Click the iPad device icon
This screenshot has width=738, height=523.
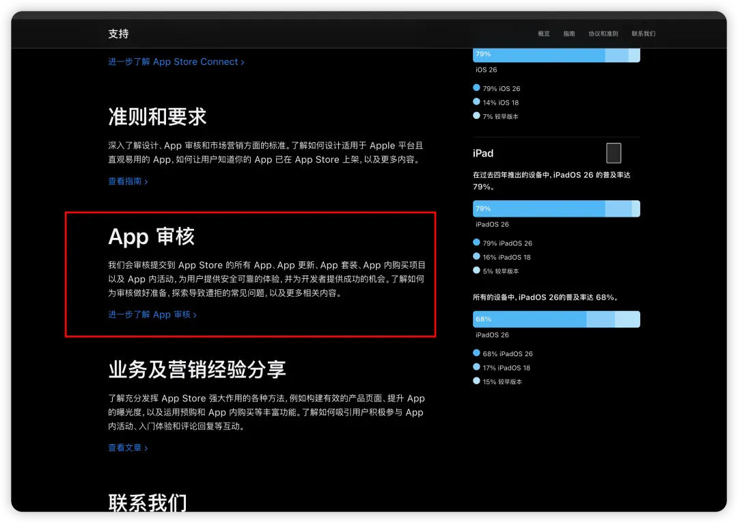[x=613, y=153]
